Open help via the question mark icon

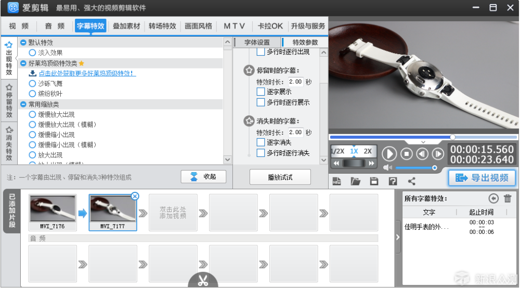click(393, 181)
